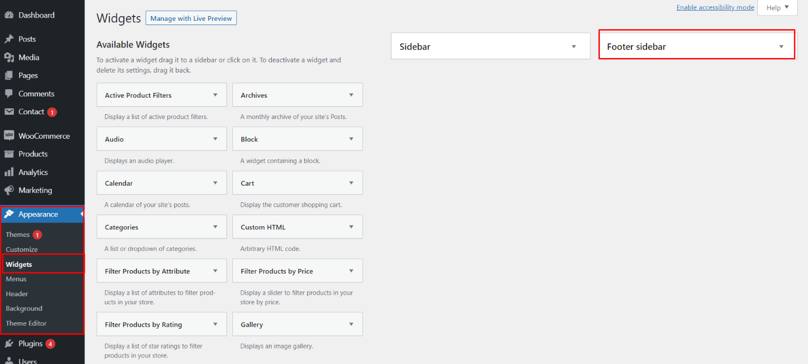Expand the Footer sidebar panel arrow
Viewport: 808px width, 364px height.
781,46
